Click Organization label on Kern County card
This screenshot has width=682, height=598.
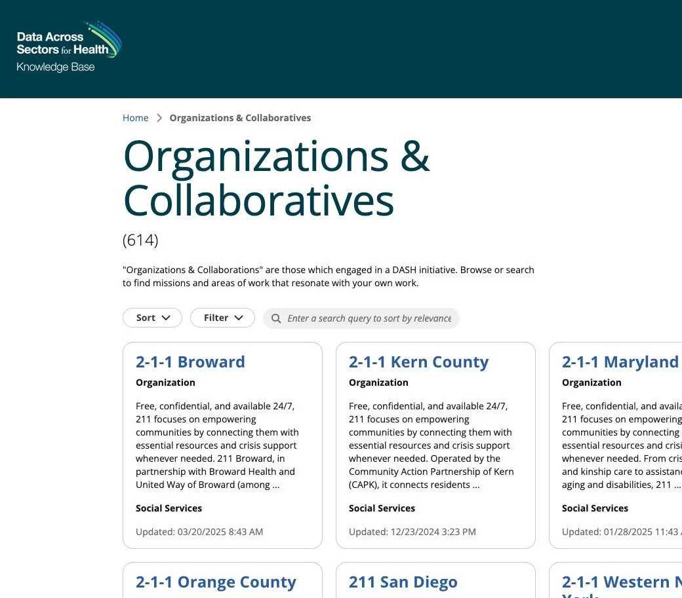(378, 383)
